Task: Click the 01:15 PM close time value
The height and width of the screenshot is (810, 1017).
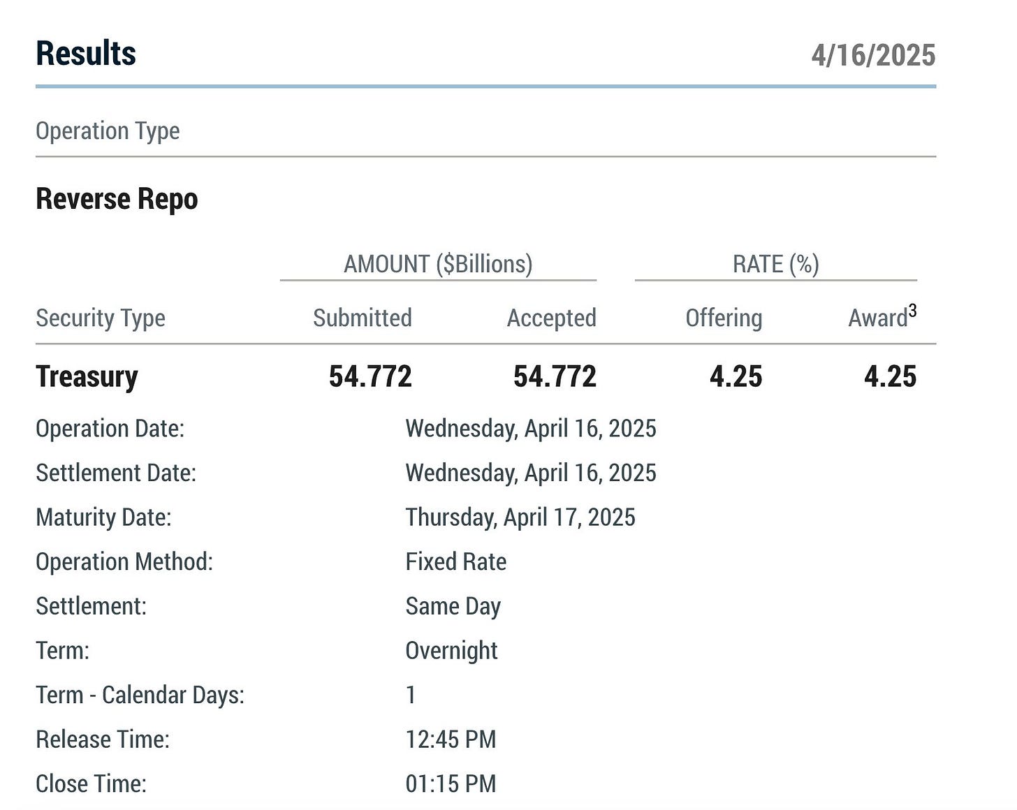Action: [x=451, y=783]
